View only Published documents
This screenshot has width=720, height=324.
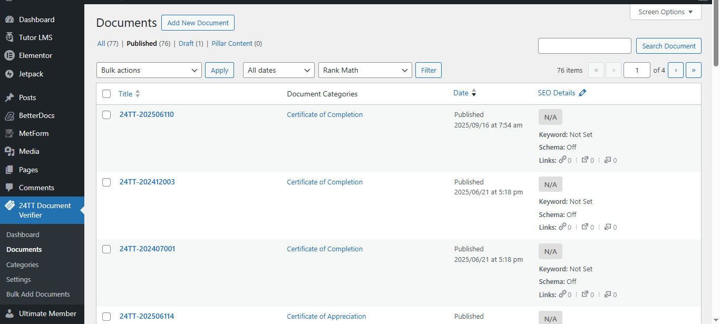141,43
